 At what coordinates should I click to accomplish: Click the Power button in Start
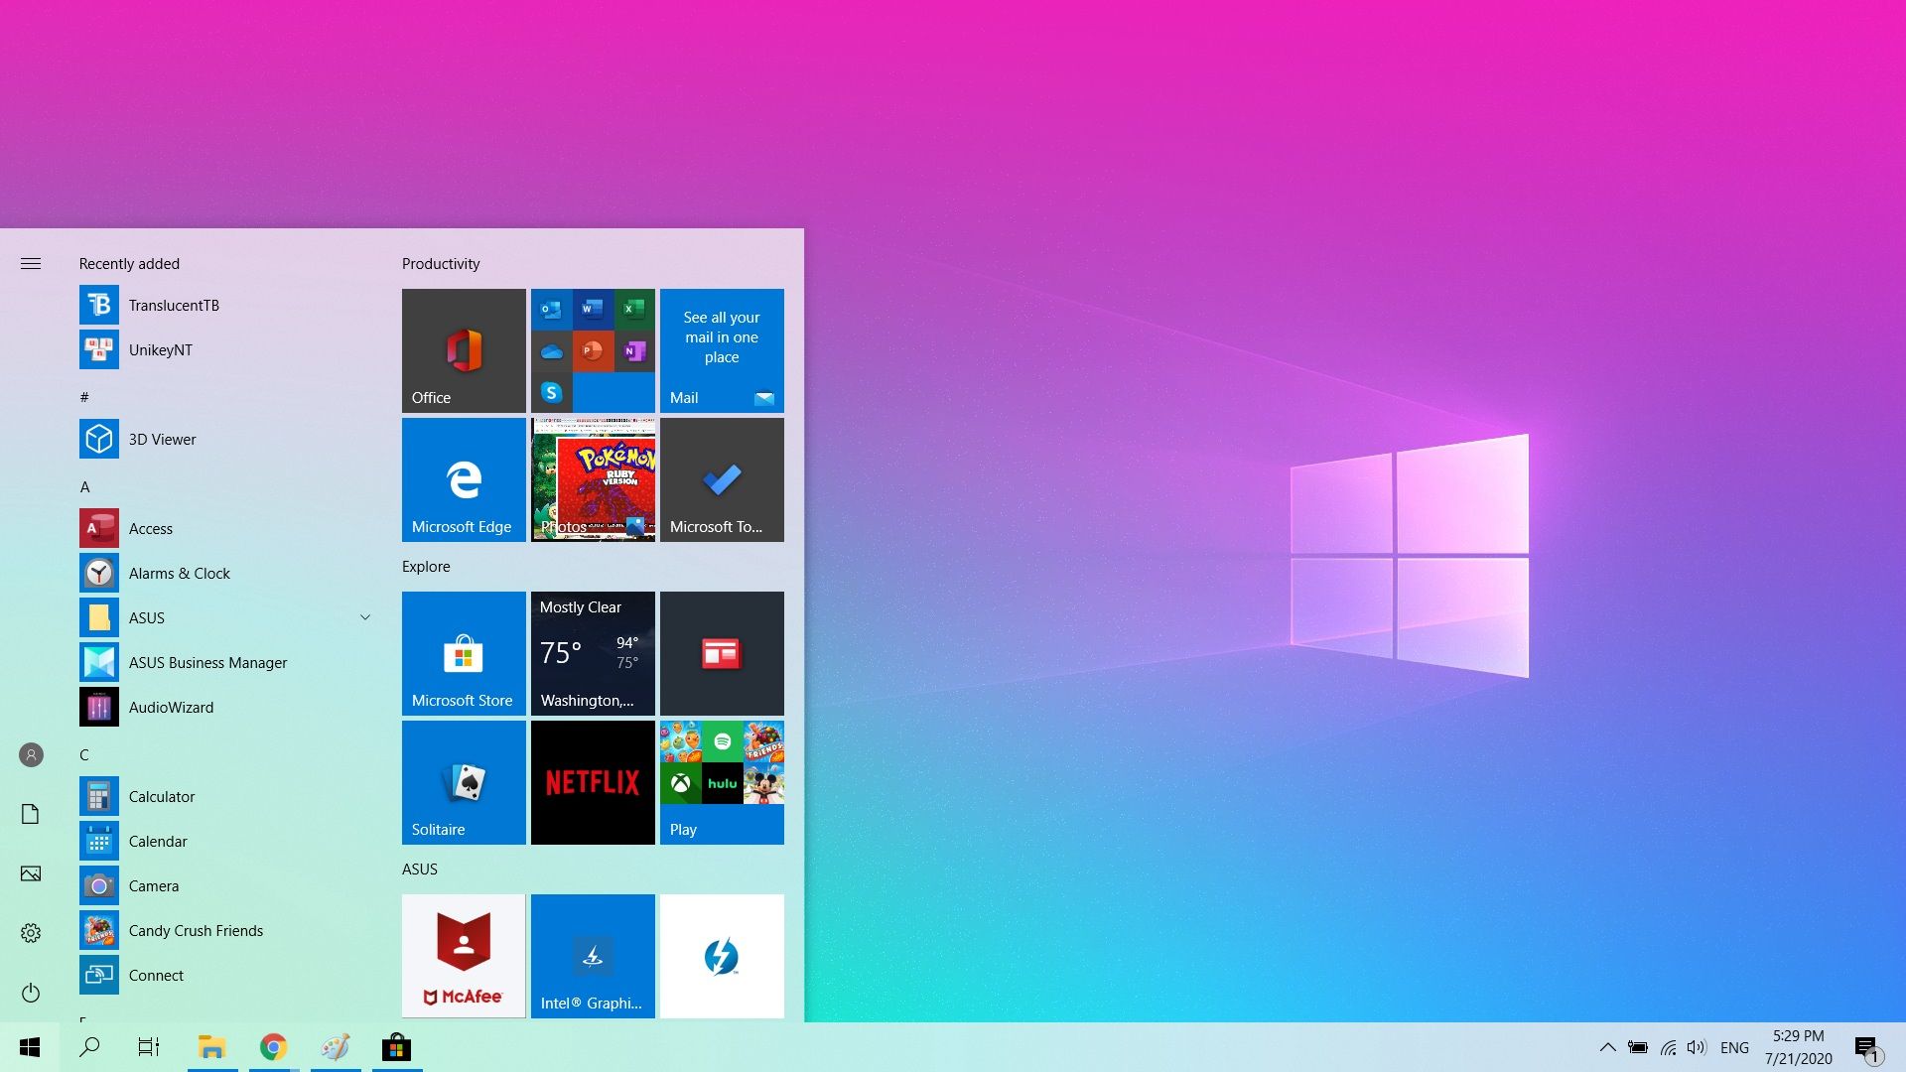pyautogui.click(x=31, y=993)
